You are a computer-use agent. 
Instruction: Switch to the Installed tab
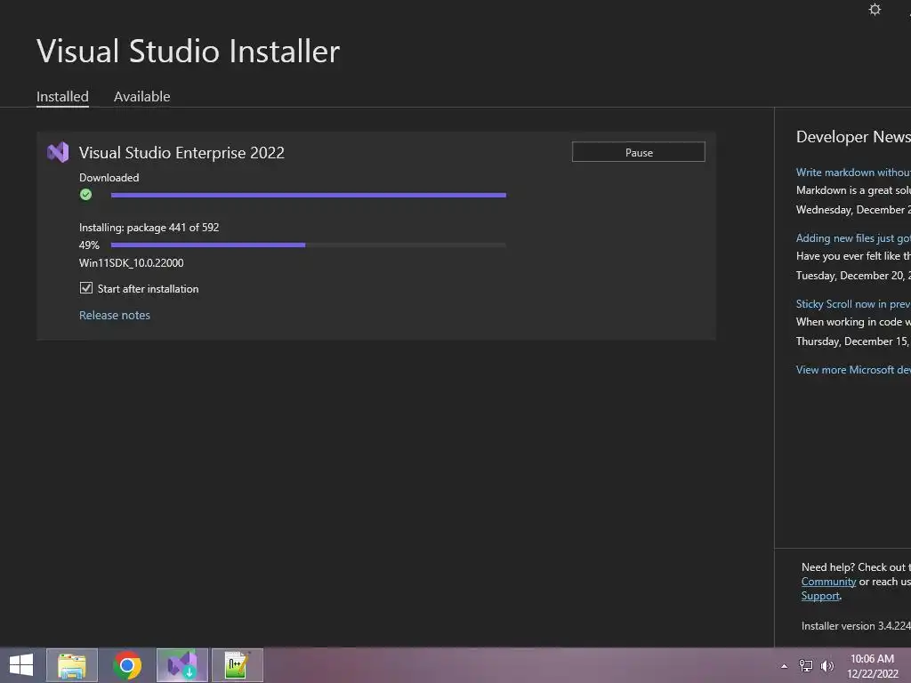[62, 96]
